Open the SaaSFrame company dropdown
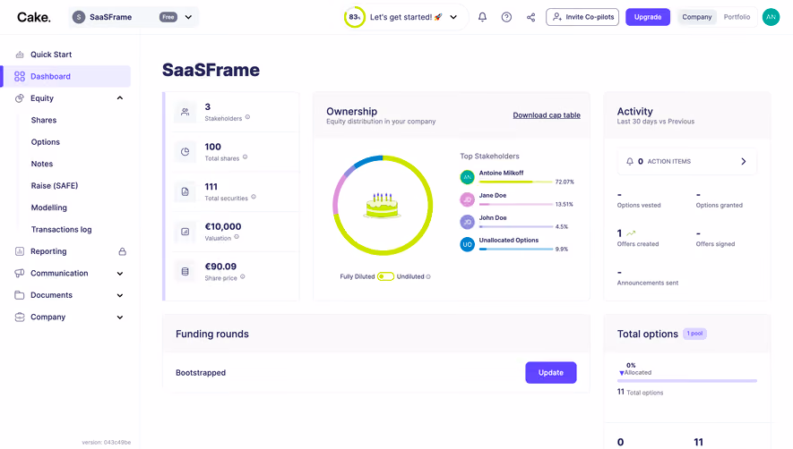Viewport: 793px width, 449px height. tap(134, 17)
